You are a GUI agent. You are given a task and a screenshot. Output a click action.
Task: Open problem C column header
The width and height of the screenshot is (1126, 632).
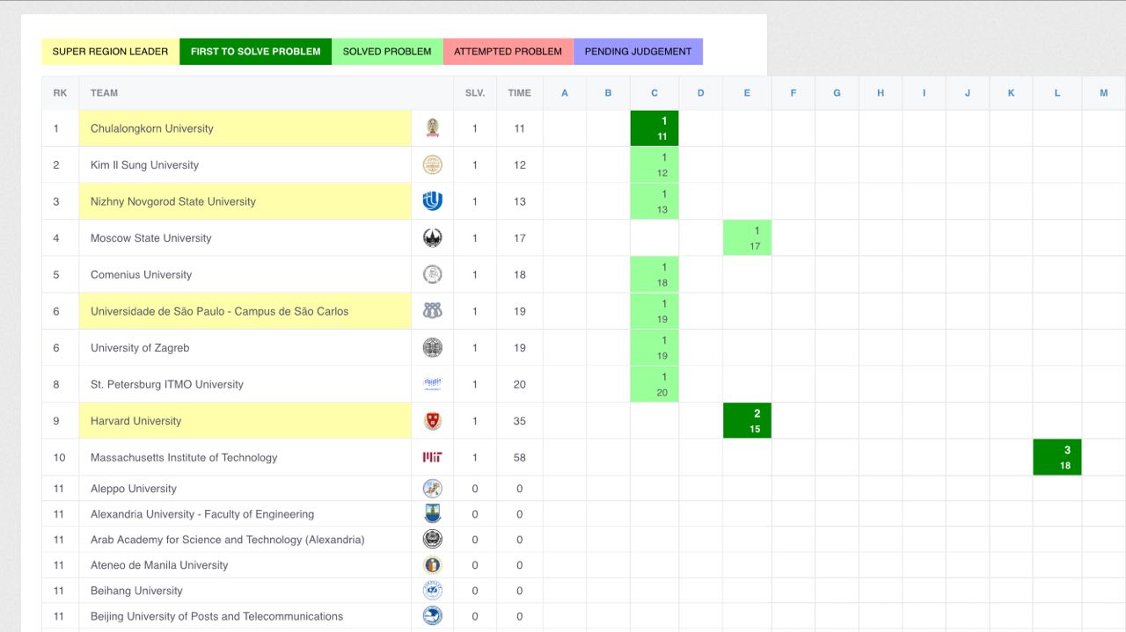(654, 93)
